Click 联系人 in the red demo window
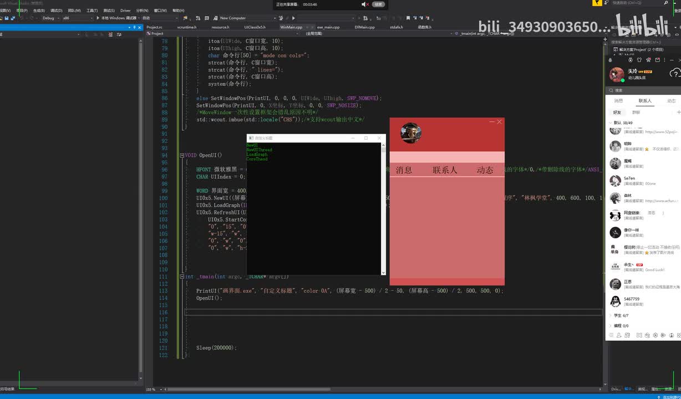 tap(445, 170)
